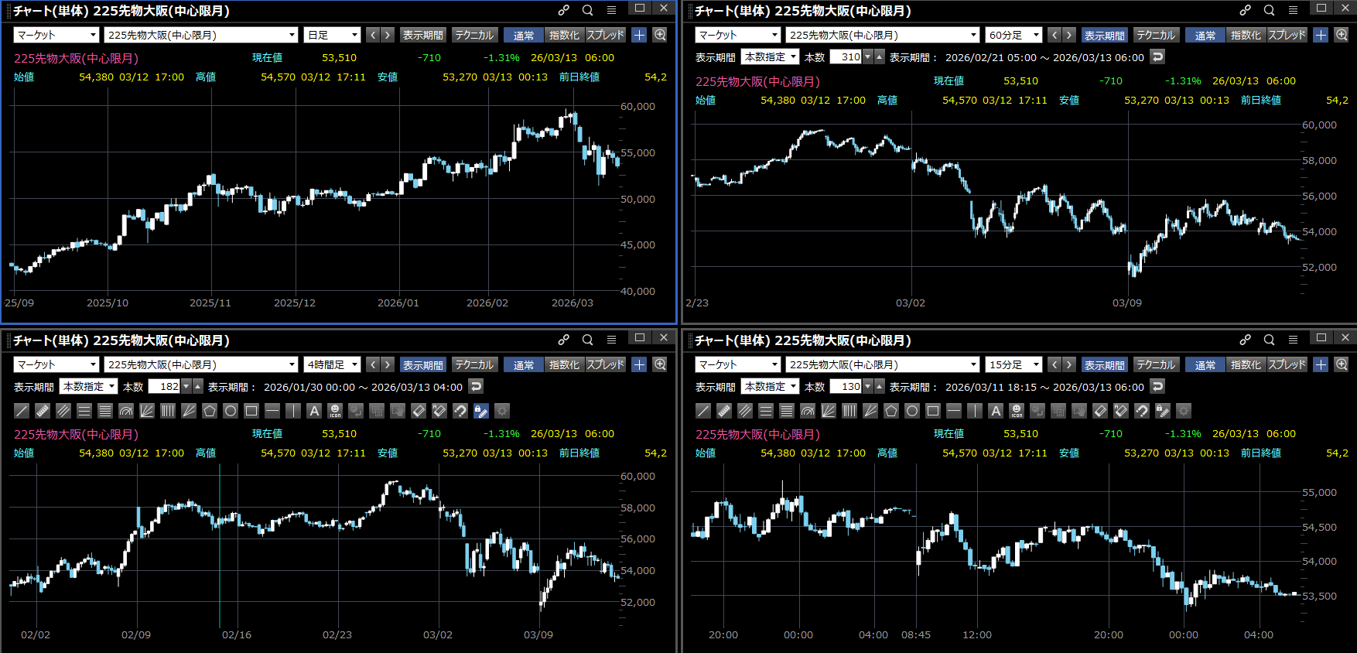The height and width of the screenshot is (653, 1357).
Task: Select the trend line tool in 4時間足 chart
Action: (22, 411)
